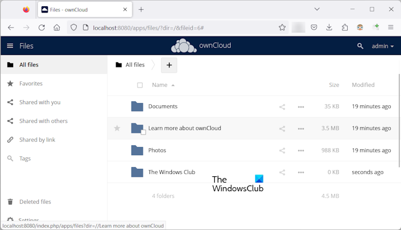Screen dimensions: 401x230
Task: Click the file list vertical scrollbar
Action: [399, 121]
